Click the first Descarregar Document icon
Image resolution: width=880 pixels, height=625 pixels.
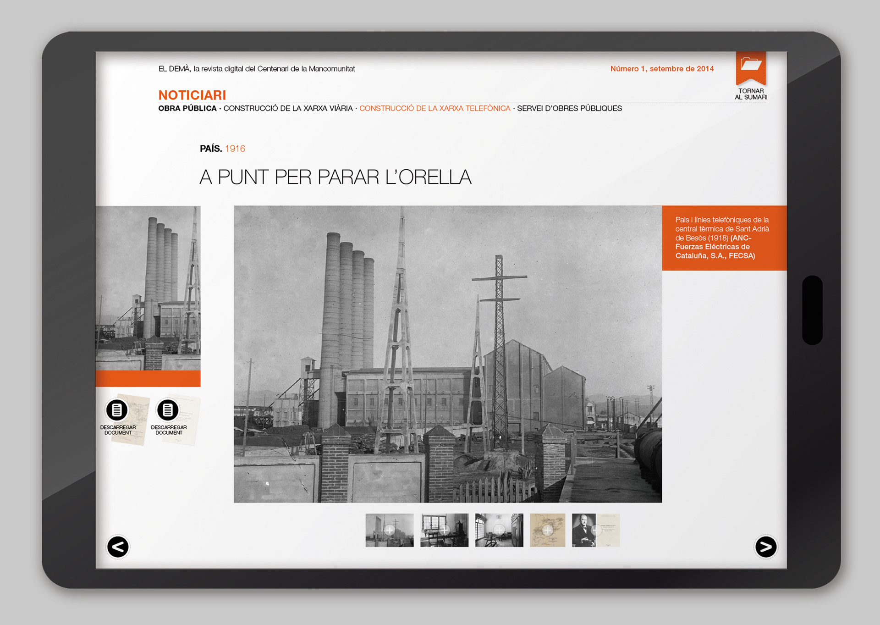pos(117,410)
